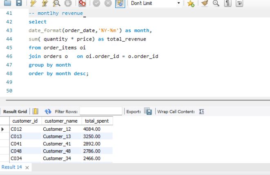Sort by customer_id column header
The image size is (270, 175).
point(25,121)
